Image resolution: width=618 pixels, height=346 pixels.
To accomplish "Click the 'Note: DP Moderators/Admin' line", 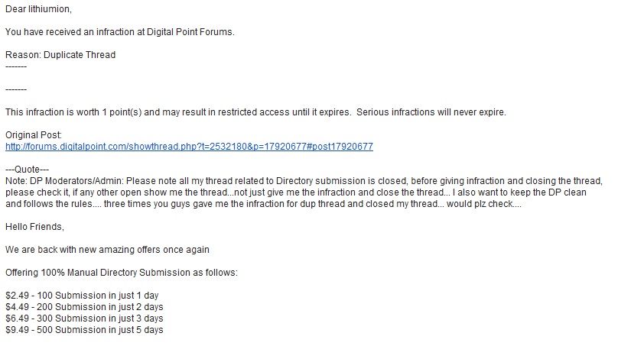I will (x=304, y=181).
